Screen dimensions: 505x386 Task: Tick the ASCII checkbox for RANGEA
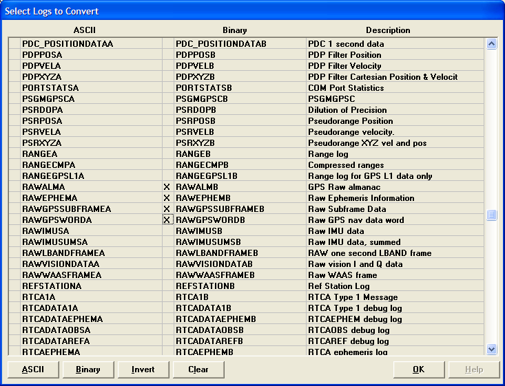tap(14, 154)
